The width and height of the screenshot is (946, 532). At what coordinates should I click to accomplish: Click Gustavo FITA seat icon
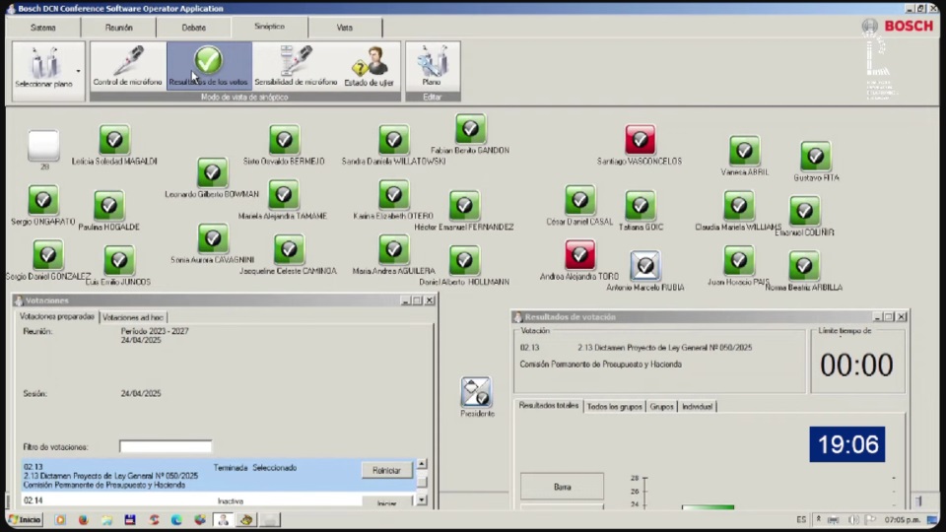(816, 157)
